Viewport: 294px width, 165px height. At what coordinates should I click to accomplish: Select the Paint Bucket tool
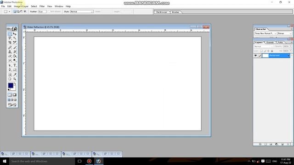click(15, 56)
